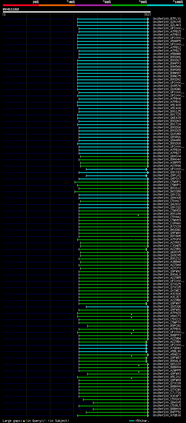Open hit UniRef100_Q84S04
Viewport: 186px width, 423px height.
point(167,156)
